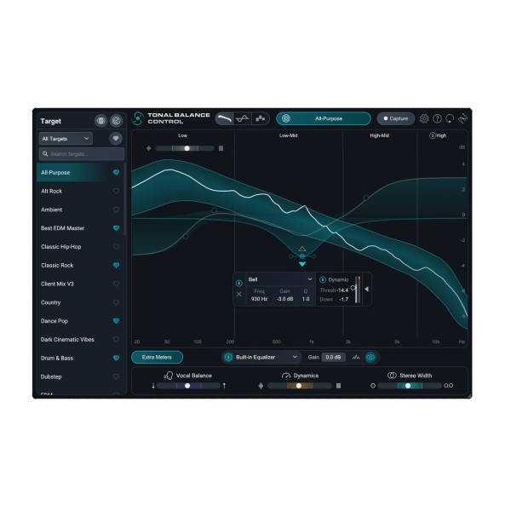The height and width of the screenshot is (511, 511).
Task: Click the Stereo Width overlapping circles icon
Action: [x=392, y=376]
